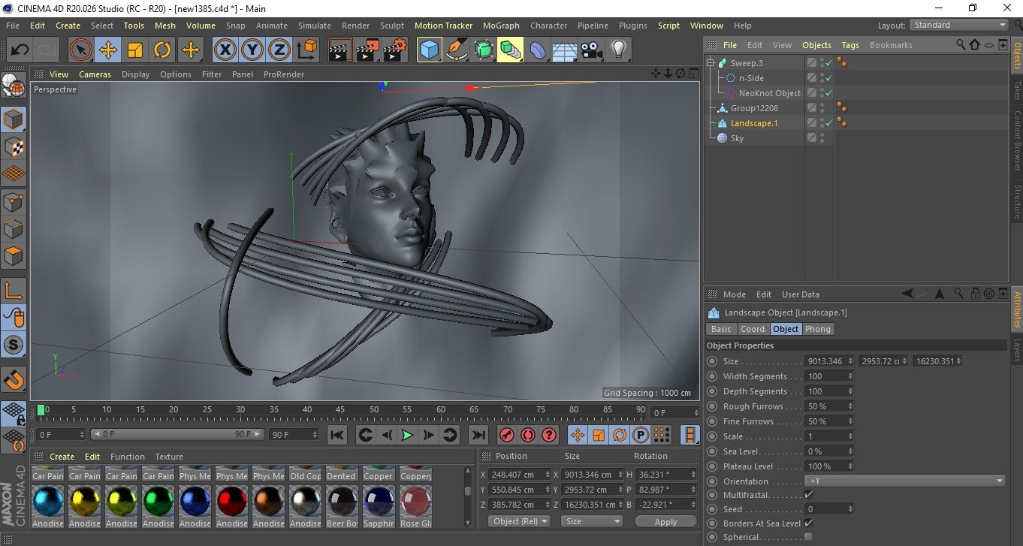The image size is (1023, 546).
Task: Open the Spline Pen tool
Action: tap(456, 50)
